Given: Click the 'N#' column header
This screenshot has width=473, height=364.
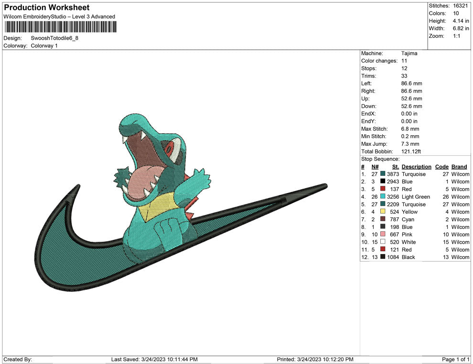Looking at the screenshot, I should click(375, 166).
